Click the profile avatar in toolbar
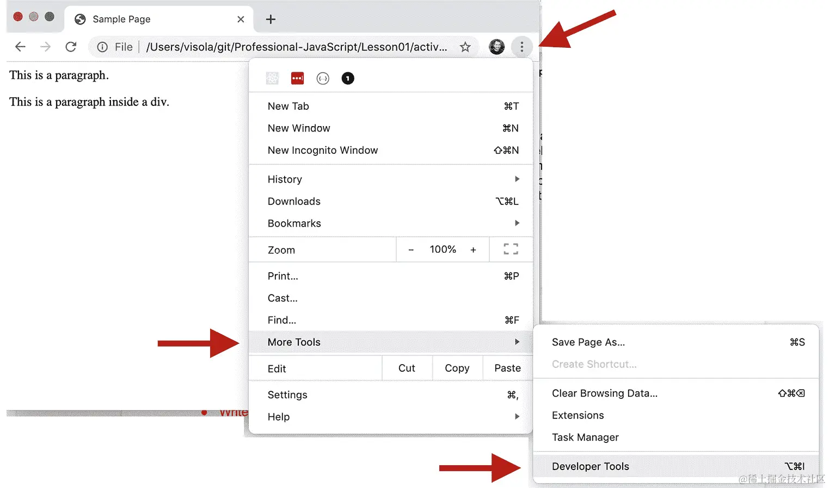829x488 pixels. [x=496, y=47]
